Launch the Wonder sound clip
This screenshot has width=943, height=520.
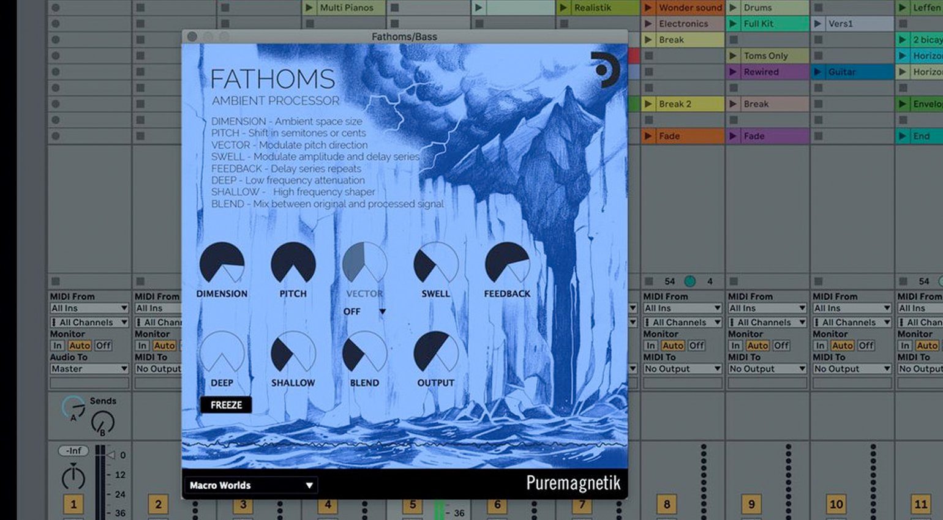pyautogui.click(x=648, y=7)
